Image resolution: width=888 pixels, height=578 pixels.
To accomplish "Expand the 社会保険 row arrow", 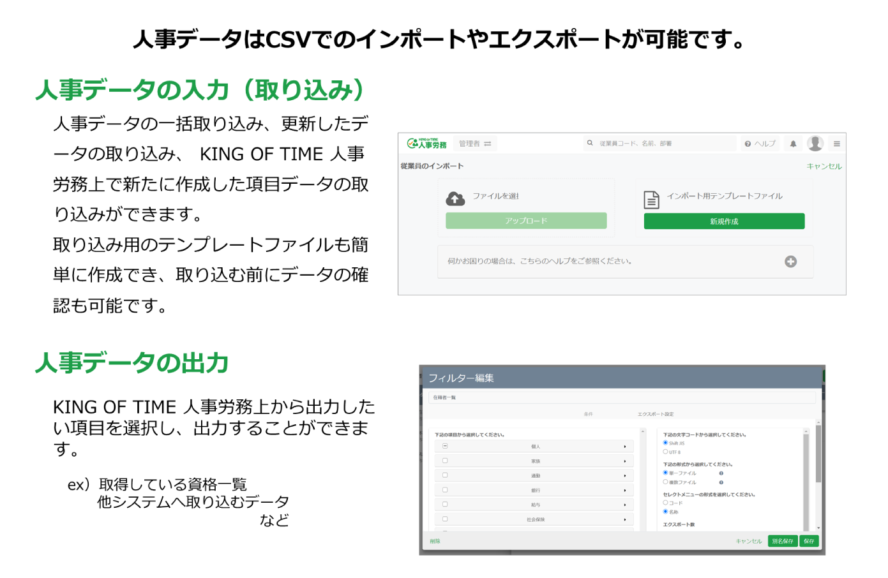I will click(625, 520).
